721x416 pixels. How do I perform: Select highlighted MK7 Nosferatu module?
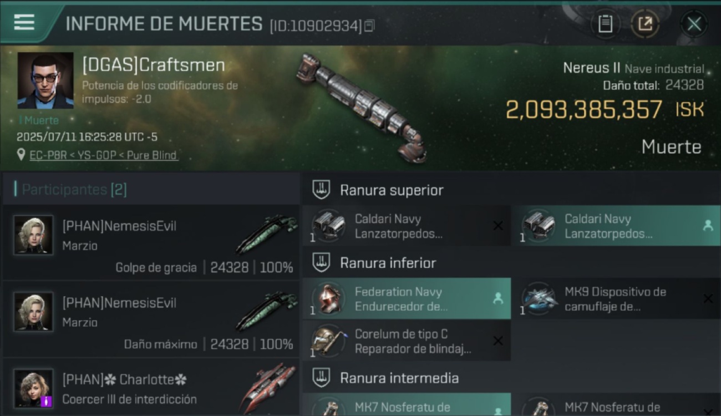click(x=407, y=405)
